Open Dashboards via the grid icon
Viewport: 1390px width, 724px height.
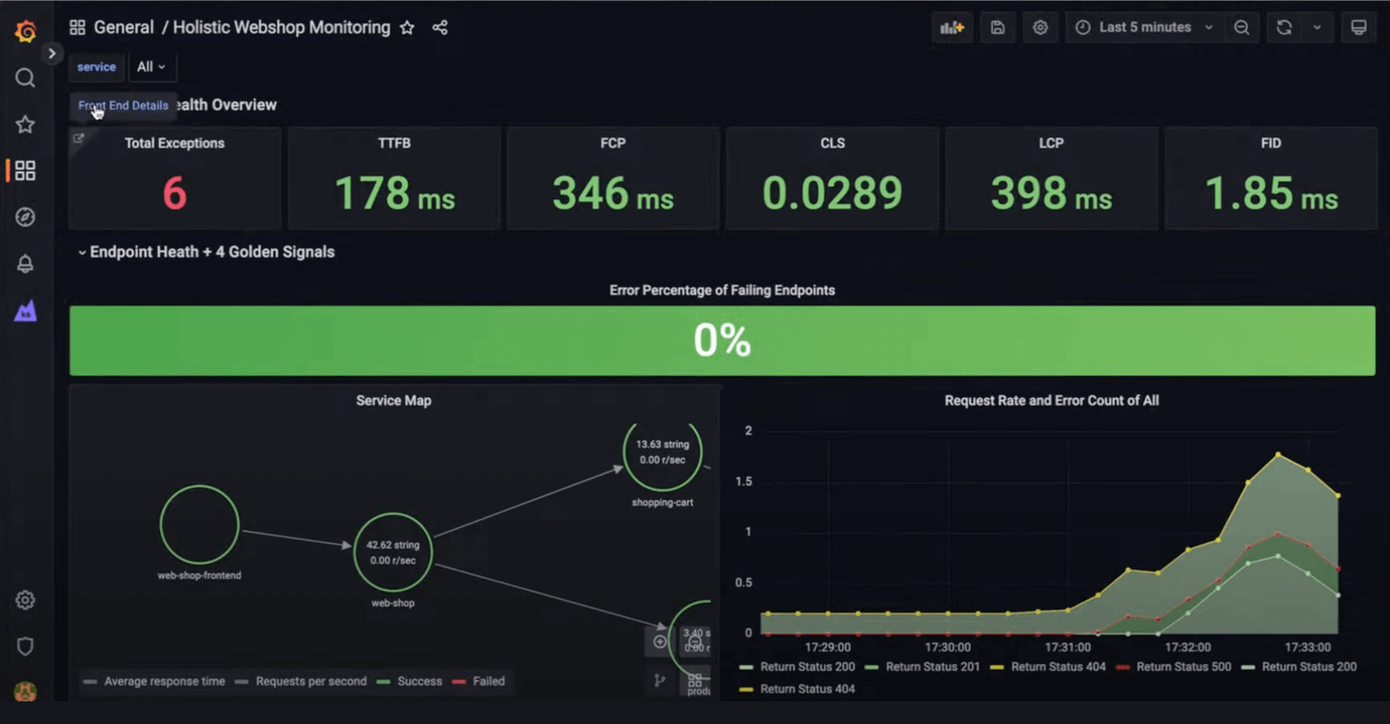coord(25,170)
